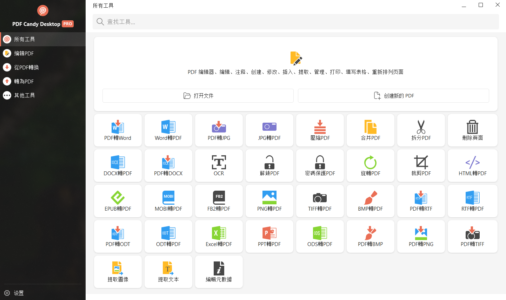
Task: Open the 合并PDF tool
Action: [x=370, y=130]
